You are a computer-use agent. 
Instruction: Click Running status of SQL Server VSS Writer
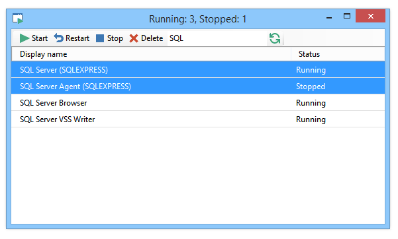pos(311,119)
